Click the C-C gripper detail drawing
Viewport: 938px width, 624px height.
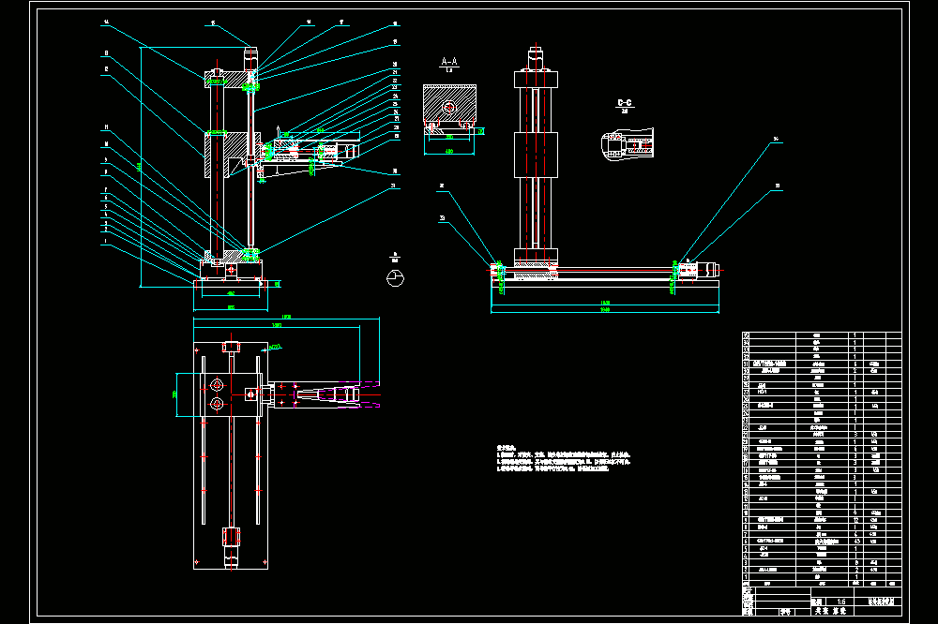pos(627,143)
